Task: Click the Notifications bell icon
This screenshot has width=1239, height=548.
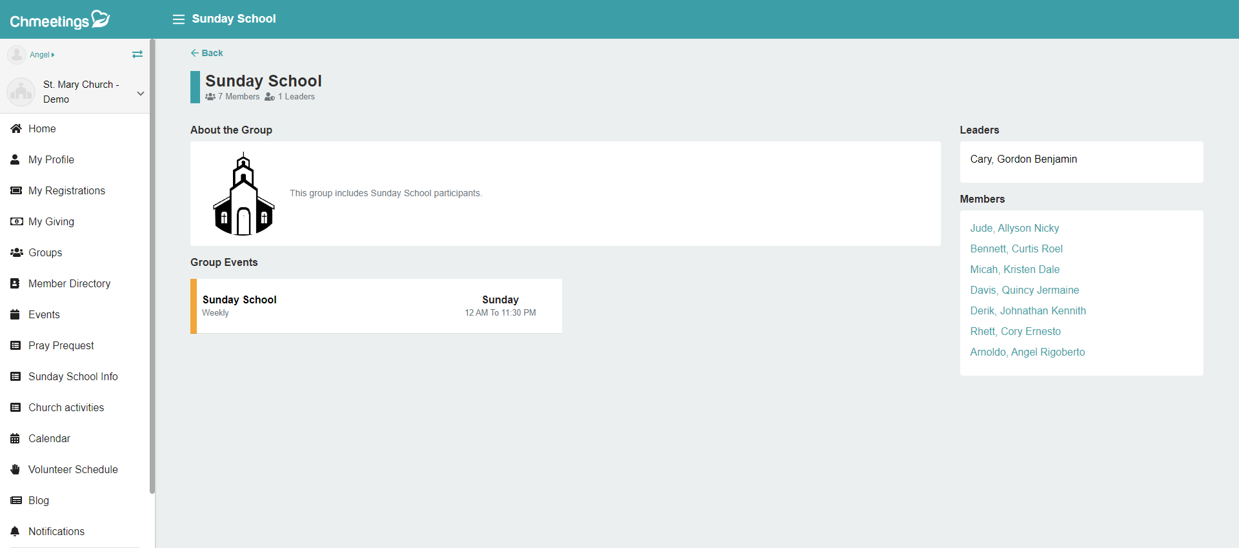Action: tap(15, 531)
